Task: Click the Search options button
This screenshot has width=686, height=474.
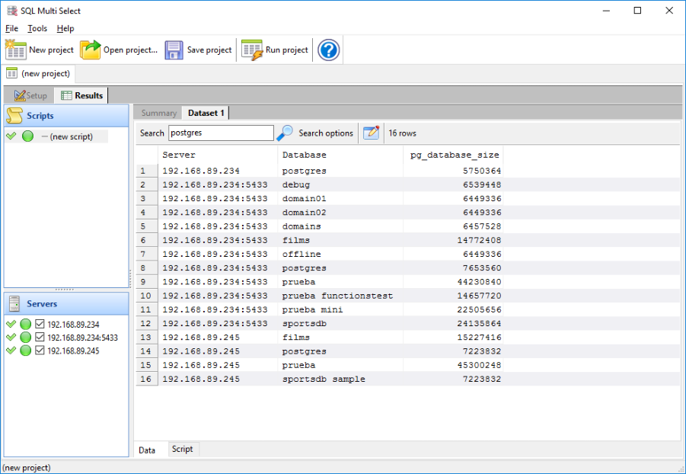Action: tap(325, 133)
